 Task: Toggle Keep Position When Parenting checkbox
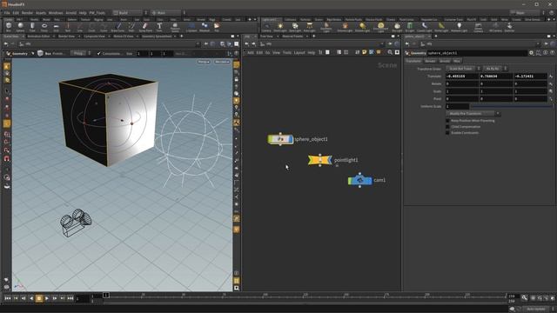click(x=447, y=121)
